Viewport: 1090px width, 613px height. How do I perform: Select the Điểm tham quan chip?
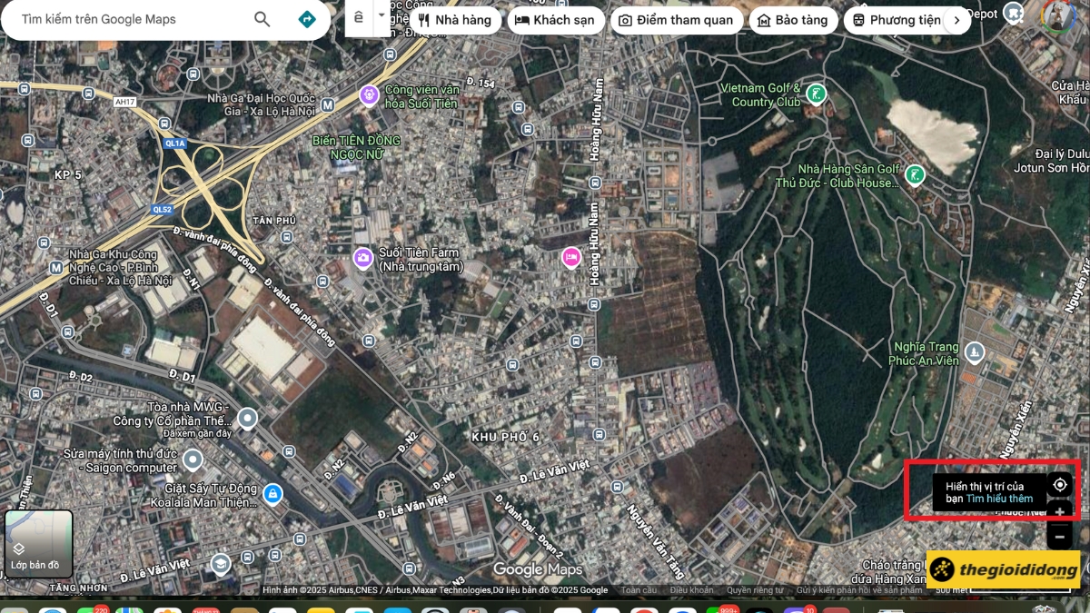tap(676, 20)
